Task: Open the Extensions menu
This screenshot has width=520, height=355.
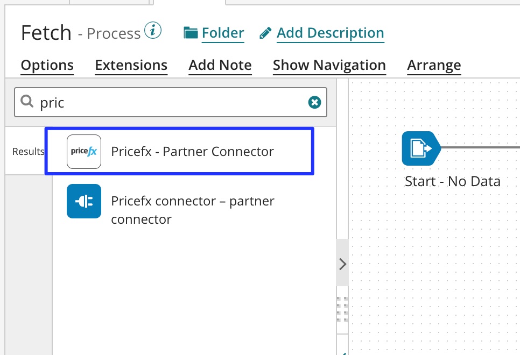Action: click(131, 65)
